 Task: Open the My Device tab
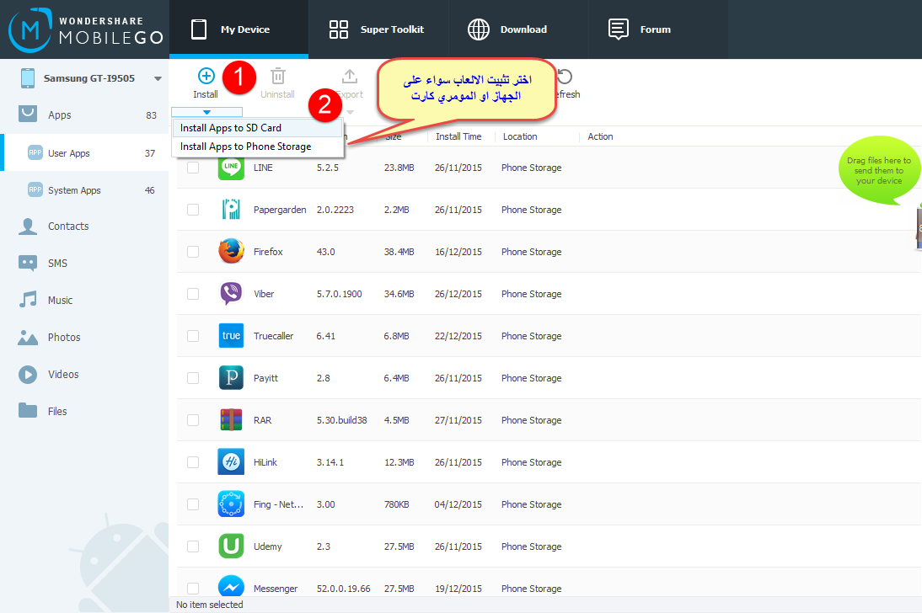pos(239,29)
